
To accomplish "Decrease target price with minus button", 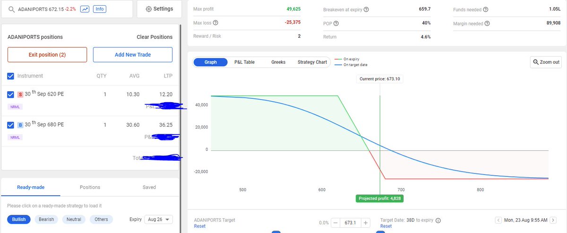I will tap(335, 223).
